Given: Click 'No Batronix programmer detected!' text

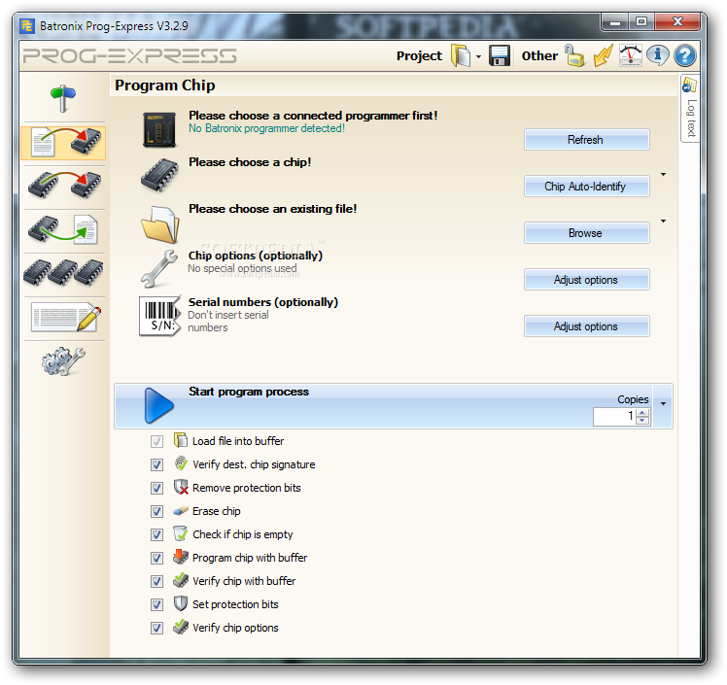Looking at the screenshot, I should click(266, 128).
